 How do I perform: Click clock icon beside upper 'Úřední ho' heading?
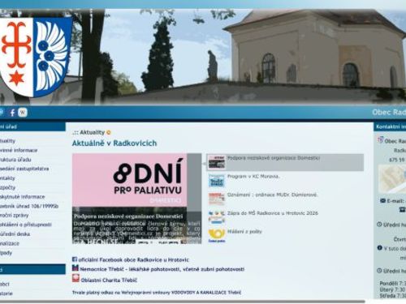(x=379, y=225)
